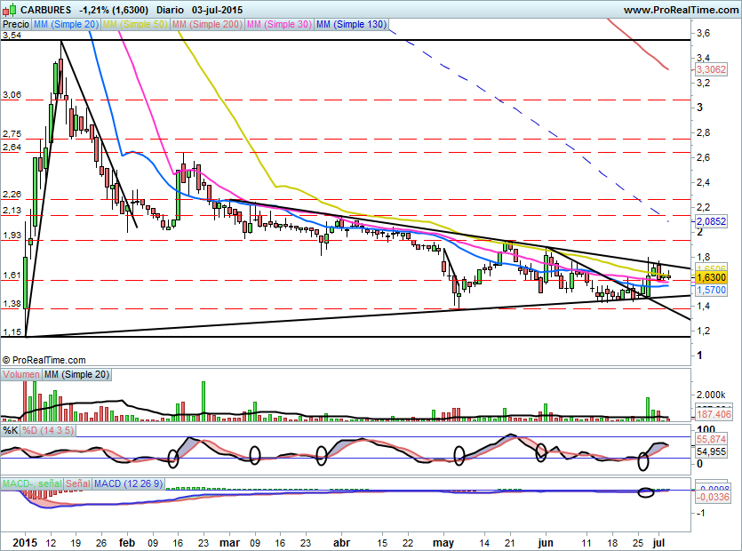This screenshot has height=551, width=742.
Task: Toggle the MM (Simple 50) indicator label
Action: pyautogui.click(x=134, y=26)
